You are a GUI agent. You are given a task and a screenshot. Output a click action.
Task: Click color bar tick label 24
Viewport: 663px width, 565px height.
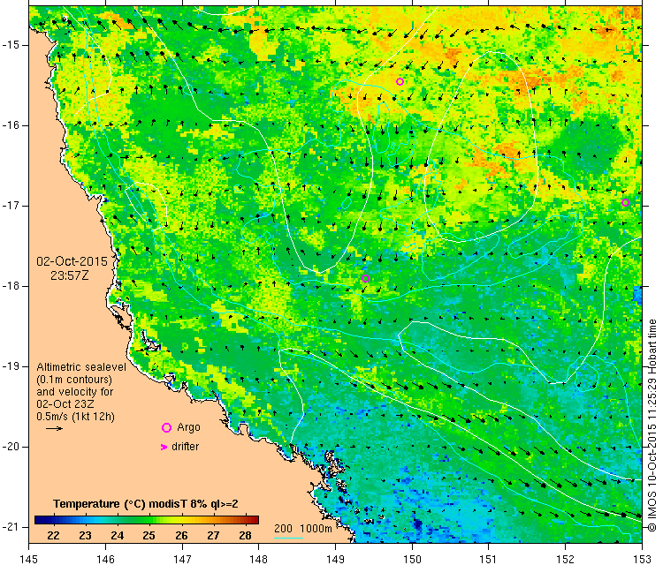(117, 536)
